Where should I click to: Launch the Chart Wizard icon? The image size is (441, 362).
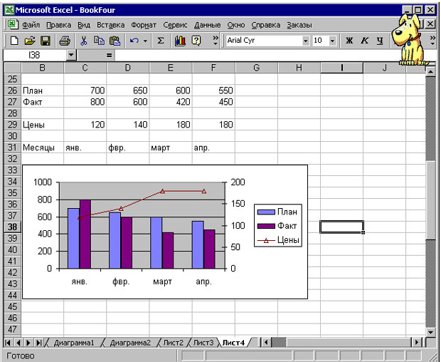179,41
